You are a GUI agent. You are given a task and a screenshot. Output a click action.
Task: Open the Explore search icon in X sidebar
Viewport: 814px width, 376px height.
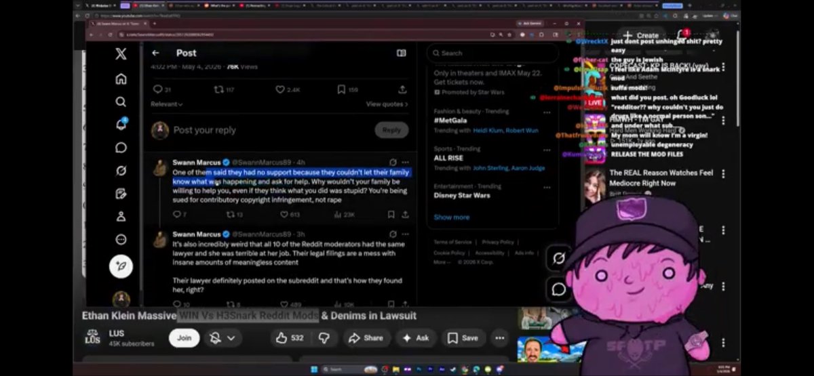(x=121, y=102)
